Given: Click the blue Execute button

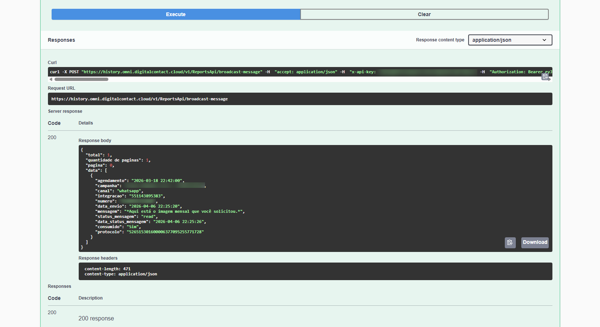Looking at the screenshot, I should [176, 14].
